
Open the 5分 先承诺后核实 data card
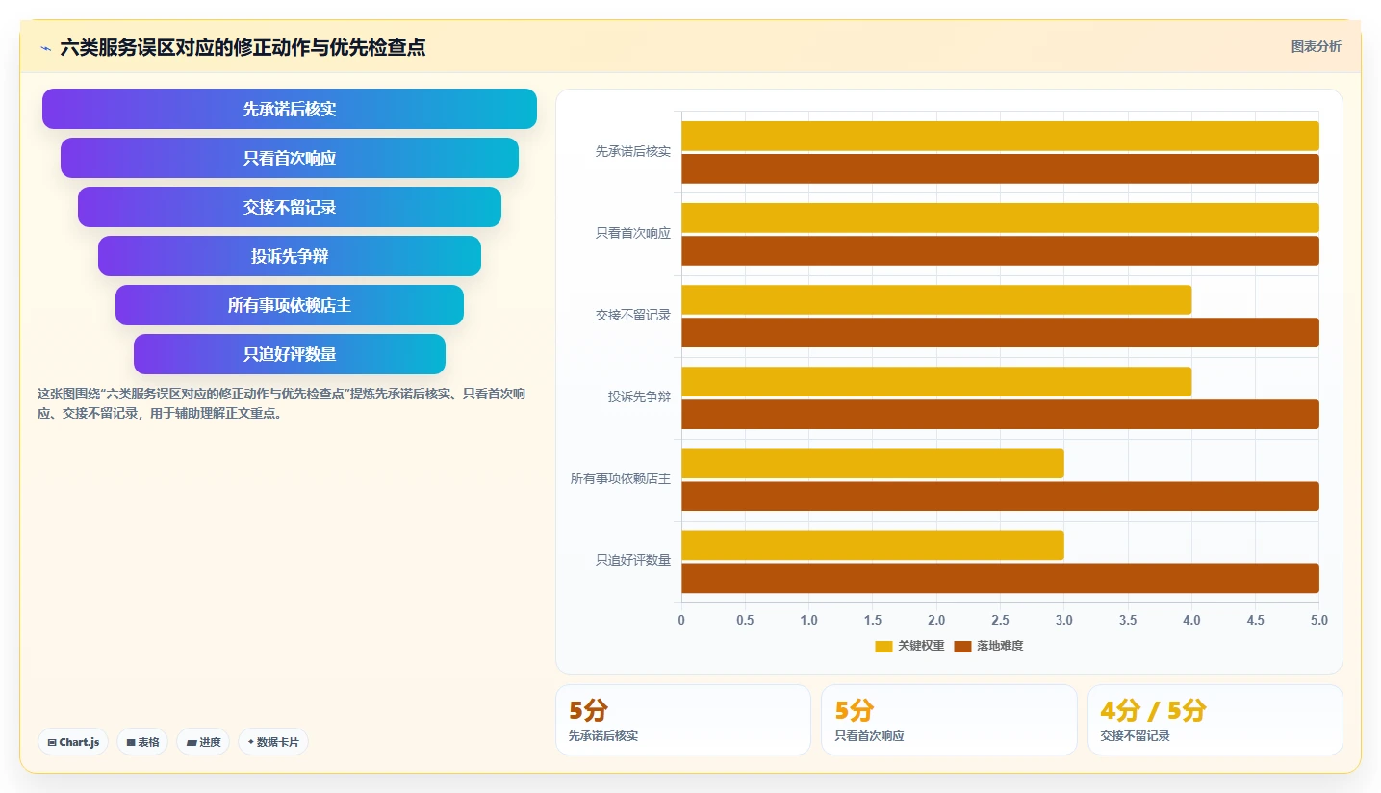pyautogui.click(x=683, y=720)
